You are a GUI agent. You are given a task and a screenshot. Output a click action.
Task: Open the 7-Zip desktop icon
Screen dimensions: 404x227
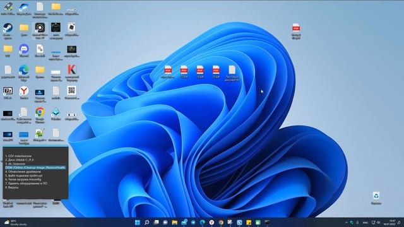pos(8,91)
